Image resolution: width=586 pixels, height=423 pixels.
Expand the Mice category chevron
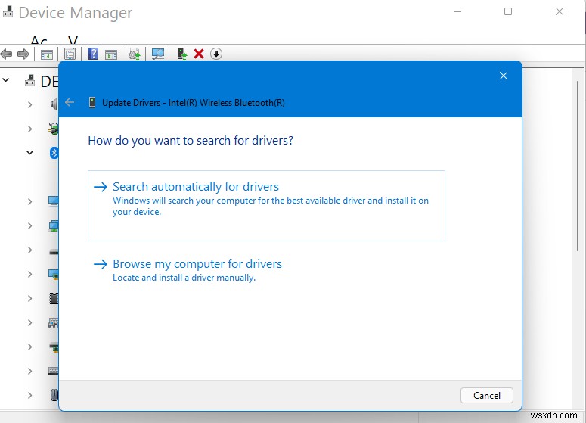coord(30,395)
